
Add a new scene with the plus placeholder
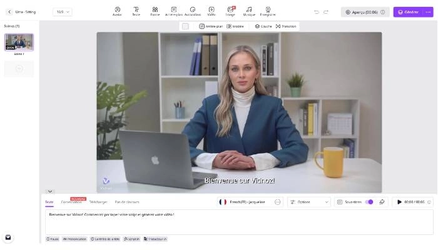click(x=19, y=69)
